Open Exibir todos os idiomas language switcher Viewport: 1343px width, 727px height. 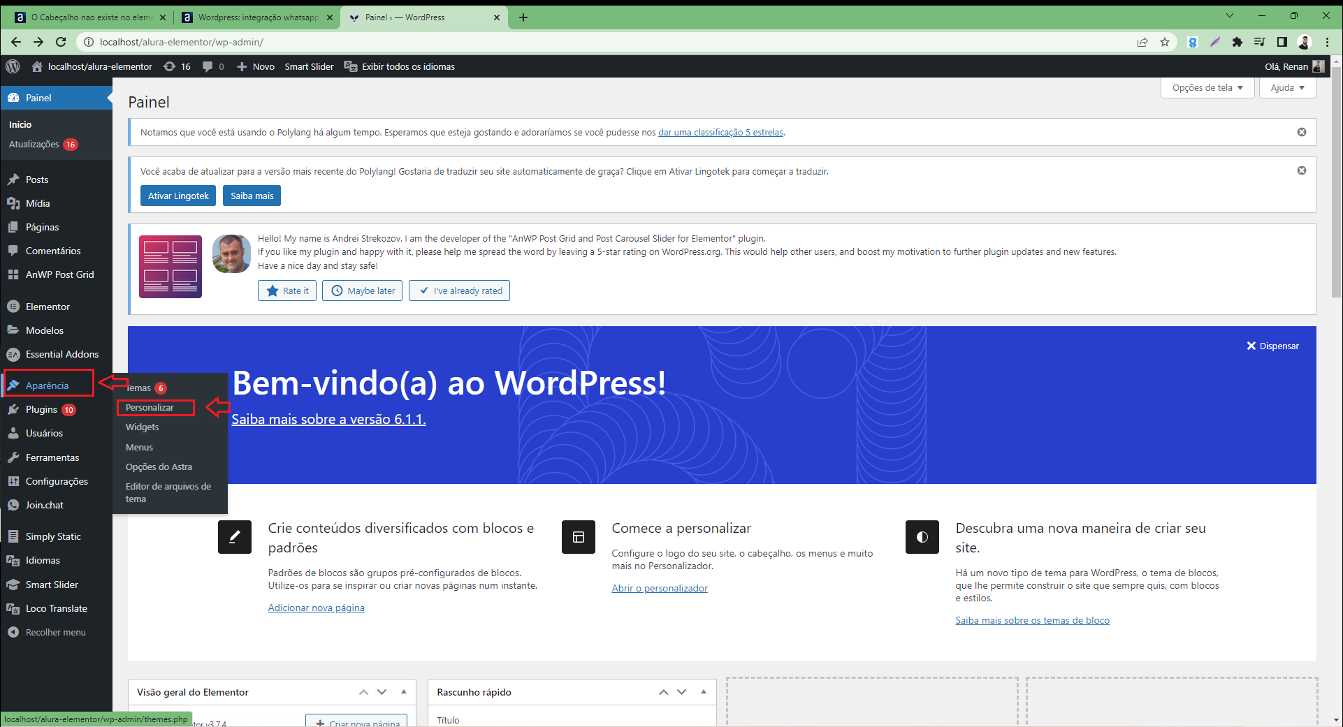[x=400, y=66]
